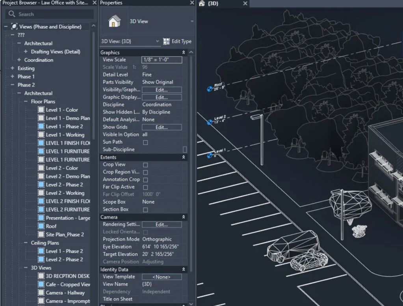Close the {3D} view tab
Screen dimensions: 403x306
point(245,3)
